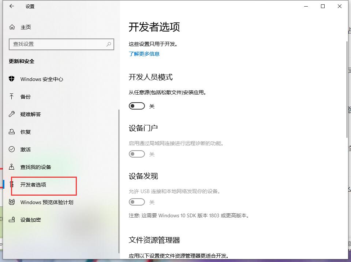Screen dimensions: 351x262
Task: Click the Windows 安全中心 shield icon
Action: 12,79
